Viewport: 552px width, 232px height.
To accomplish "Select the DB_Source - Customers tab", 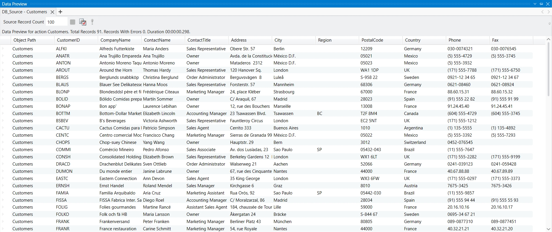I will (24, 12).
